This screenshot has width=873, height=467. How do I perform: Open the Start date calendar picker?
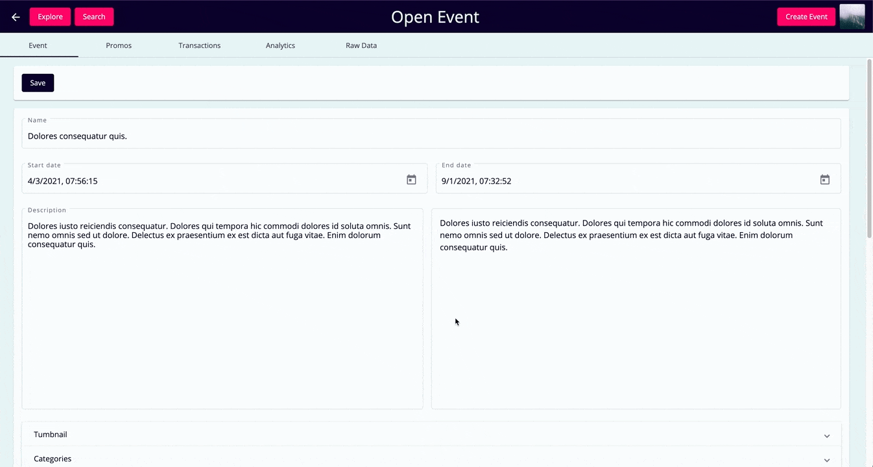click(411, 180)
